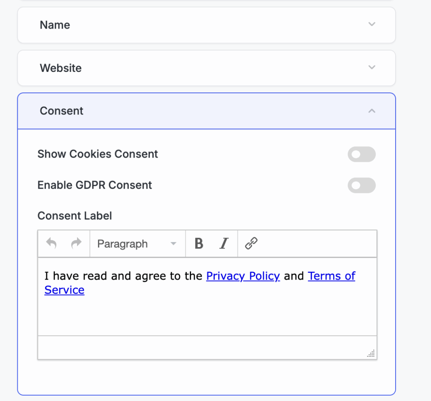
Task: Open the Terms of Service link
Action: pyautogui.click(x=332, y=276)
